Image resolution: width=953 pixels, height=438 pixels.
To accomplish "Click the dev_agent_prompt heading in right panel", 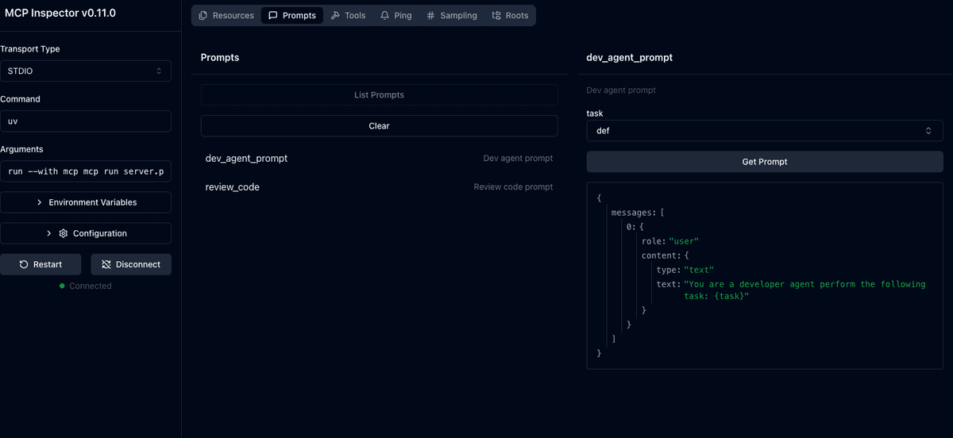I will point(630,57).
